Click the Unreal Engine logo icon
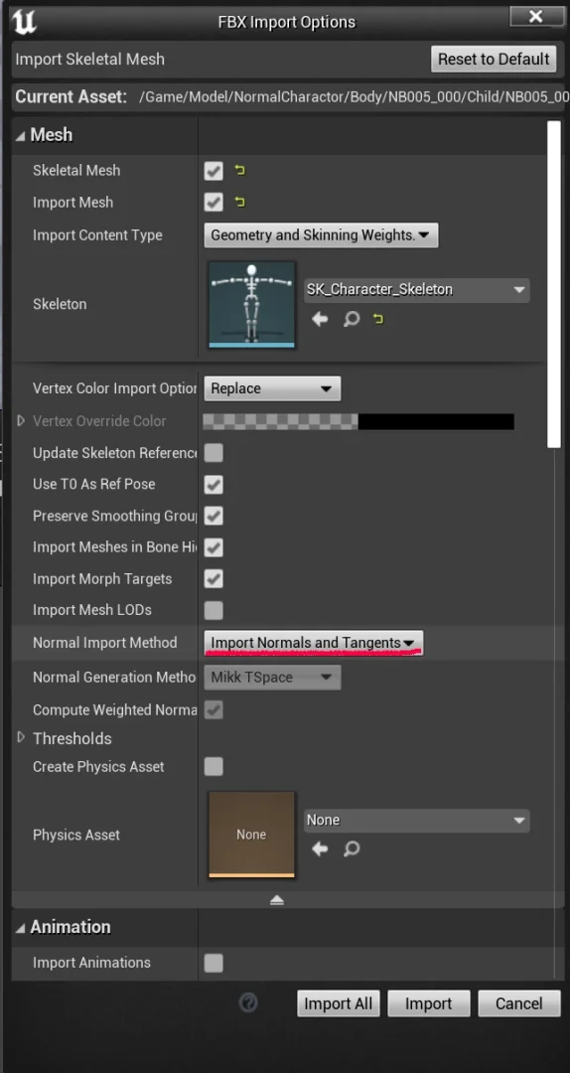 point(25,21)
